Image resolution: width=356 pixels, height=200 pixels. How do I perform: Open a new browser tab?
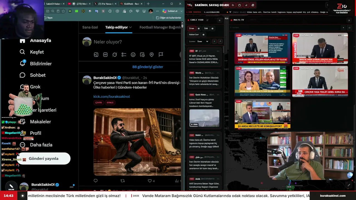[148, 4]
